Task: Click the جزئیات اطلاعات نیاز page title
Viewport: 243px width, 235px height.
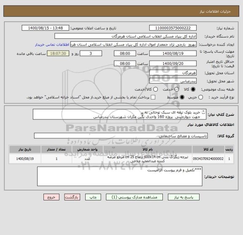Action: pyautogui.click(x=215, y=11)
